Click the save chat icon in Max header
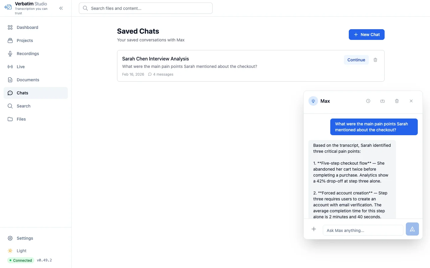This screenshot has width=430, height=268. [x=383, y=101]
